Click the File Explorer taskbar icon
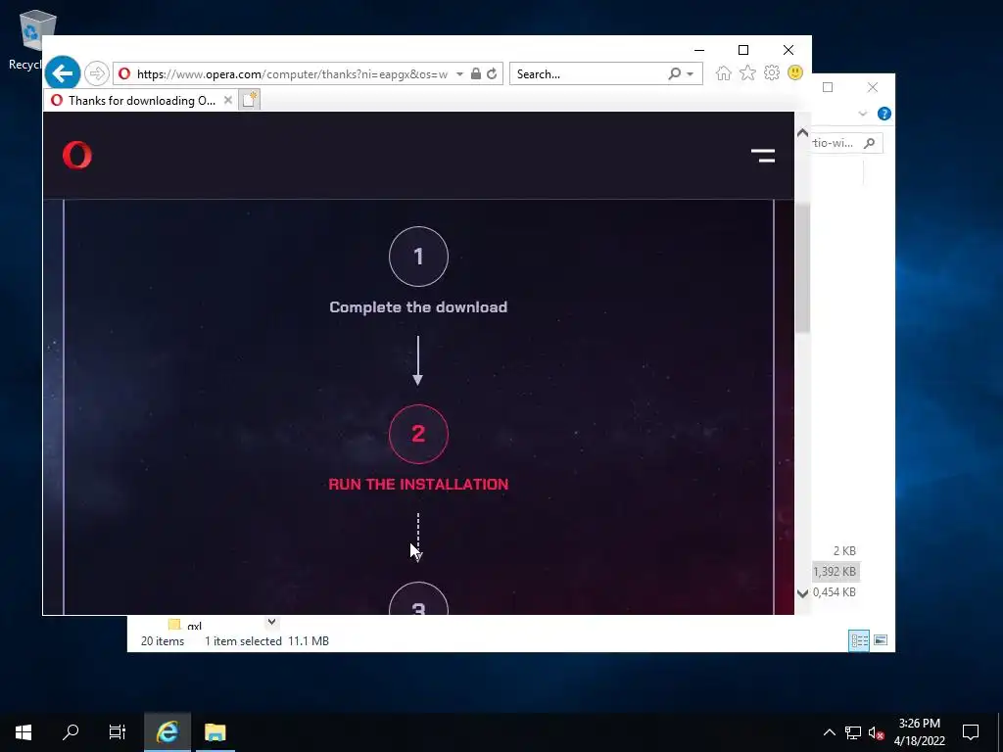This screenshot has width=1003, height=752. pyautogui.click(x=215, y=732)
